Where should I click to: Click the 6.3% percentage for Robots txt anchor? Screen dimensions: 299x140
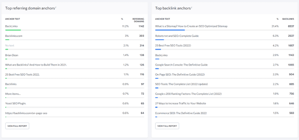coord(276,36)
